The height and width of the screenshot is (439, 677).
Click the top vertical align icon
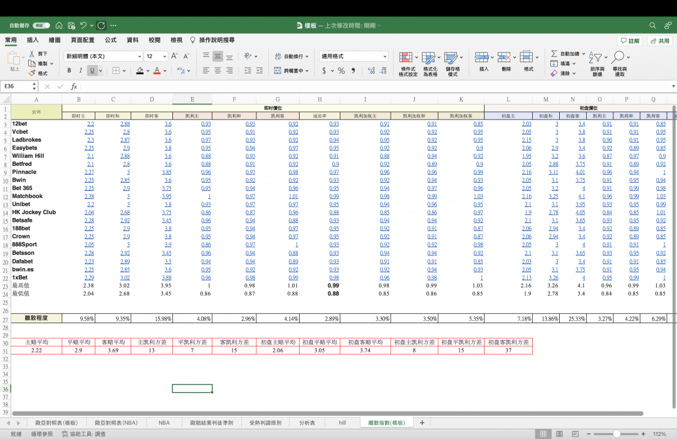tap(206, 56)
